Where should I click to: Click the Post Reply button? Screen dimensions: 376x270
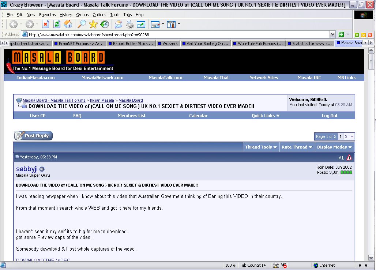pyautogui.click(x=33, y=136)
